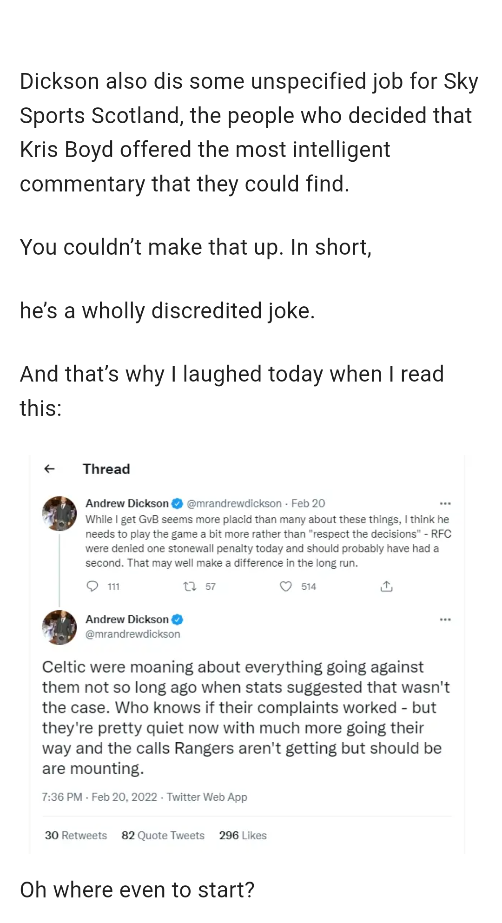Viewport: 502px width, 923px height.
Task: Tap the Twitter Web App source label
Action: (207, 797)
